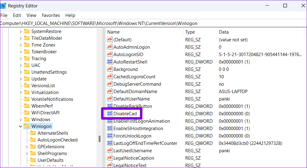The height and width of the screenshot is (168, 307).
Task: Click the tree pane vertical scrollbar thumb
Action: pos(100,139)
